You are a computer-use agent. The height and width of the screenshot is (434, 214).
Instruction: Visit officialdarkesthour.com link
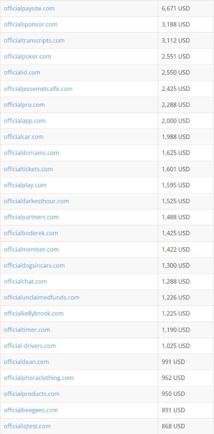[36, 201]
